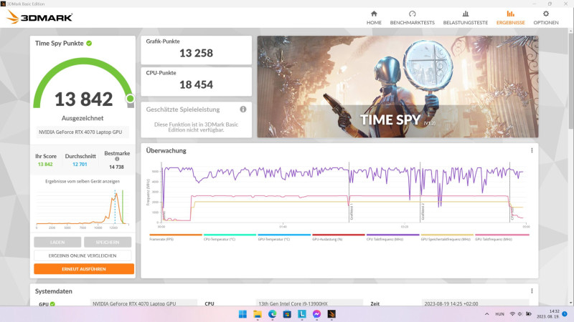
Task: Click the SPEICHERN button
Action: point(108,242)
